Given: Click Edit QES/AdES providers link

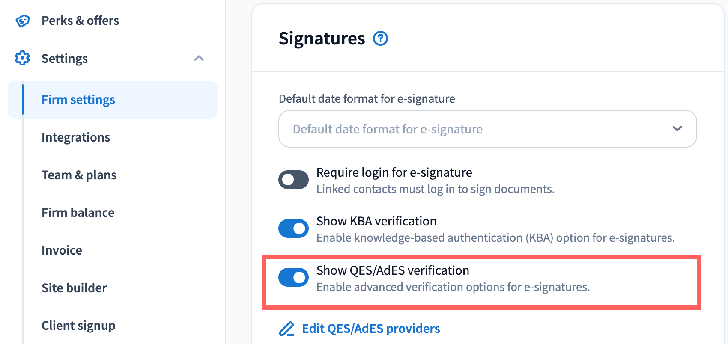Looking at the screenshot, I should [x=371, y=329].
